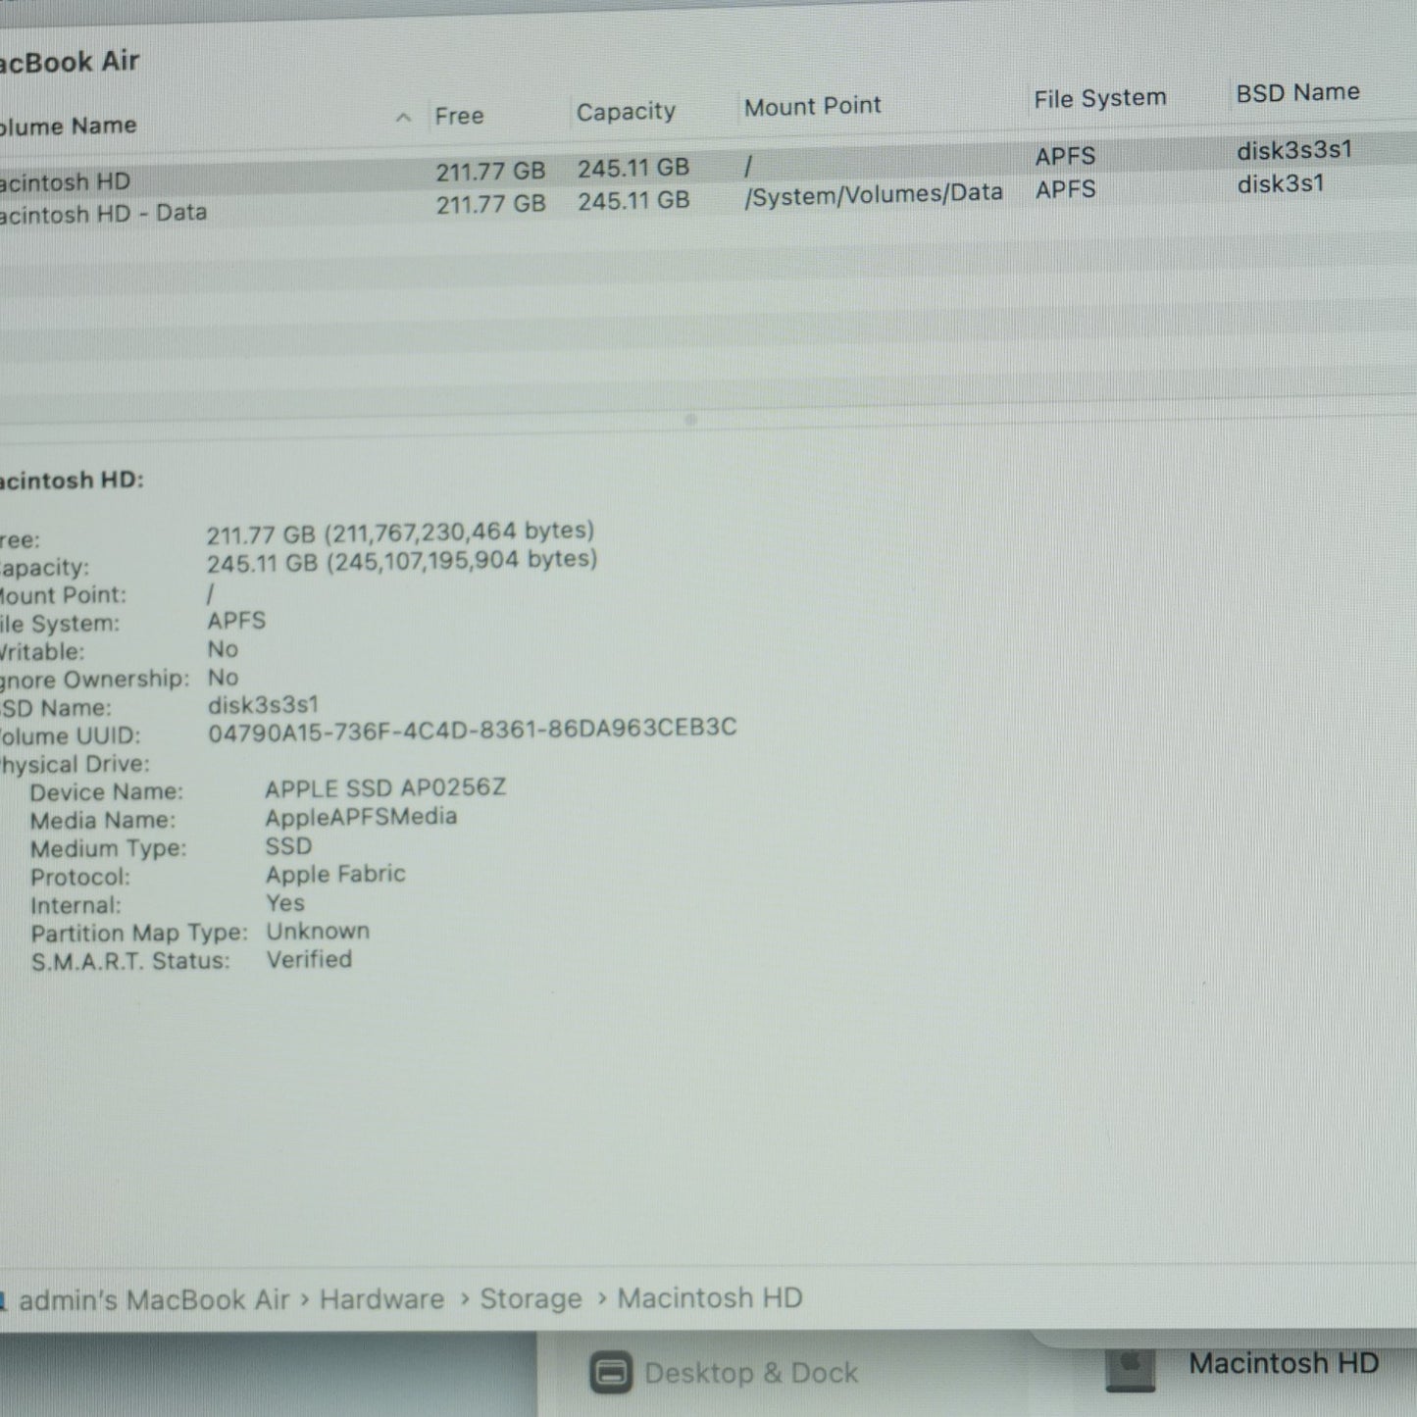Click the Mount Point column header
This screenshot has height=1417, width=1417.
pos(812,106)
